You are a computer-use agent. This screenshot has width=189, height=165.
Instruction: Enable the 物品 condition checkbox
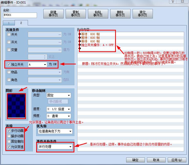click(9, 72)
